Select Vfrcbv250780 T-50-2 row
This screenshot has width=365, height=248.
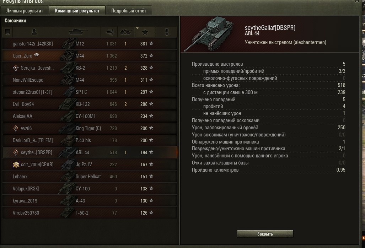[90, 213]
